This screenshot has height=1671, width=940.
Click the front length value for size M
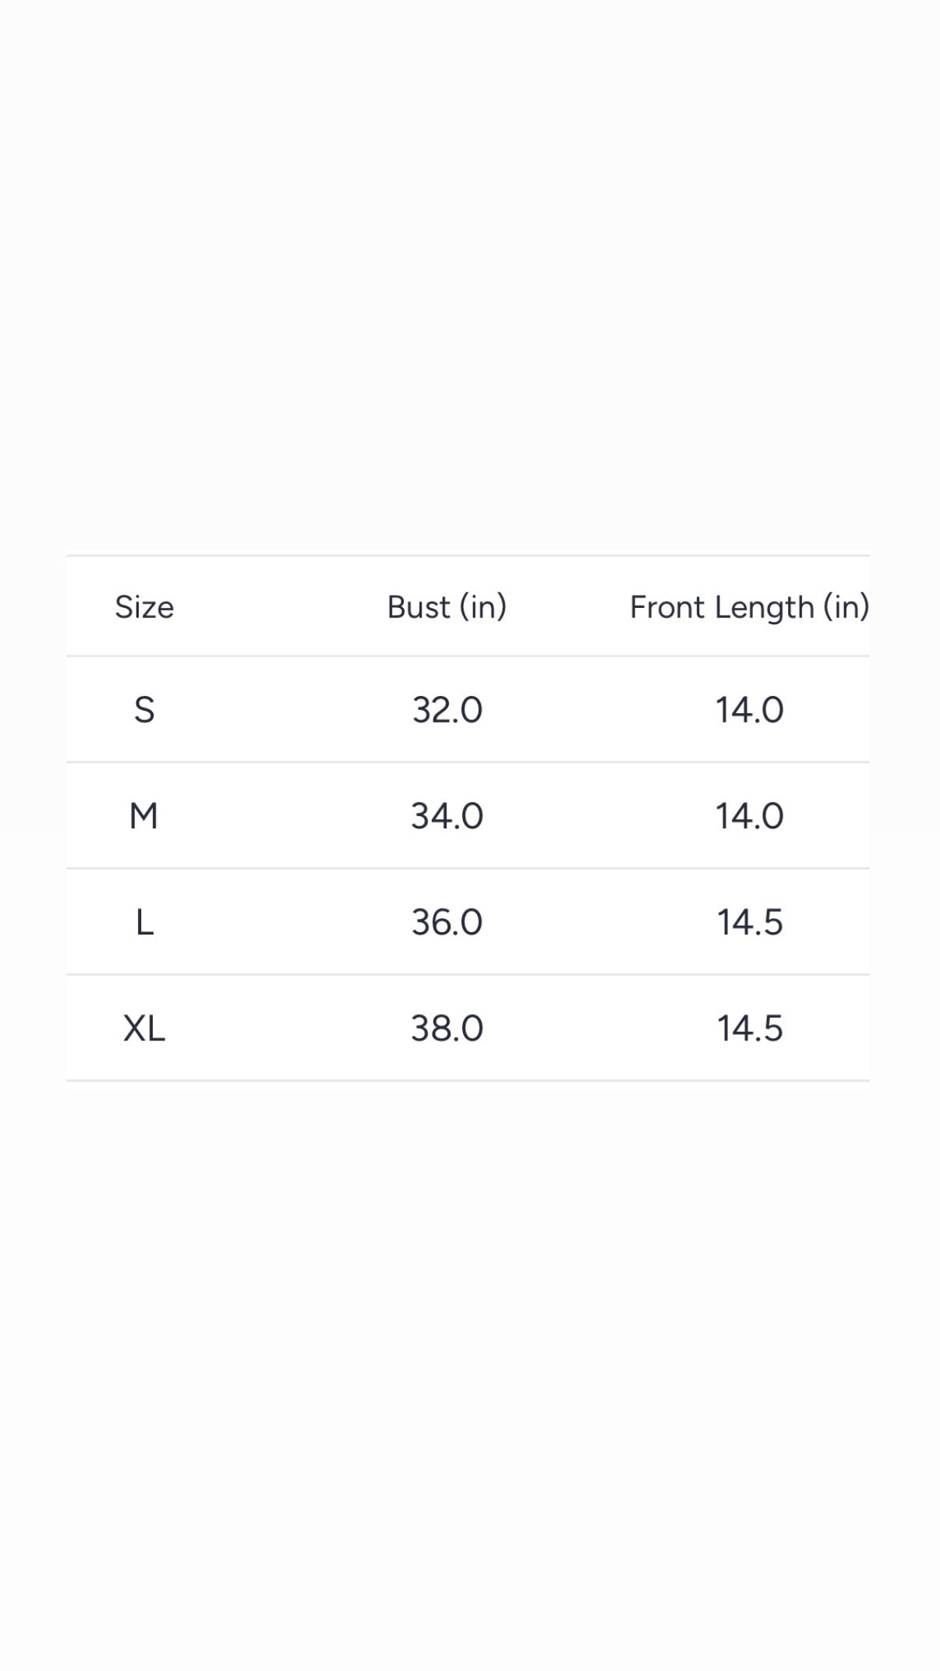(749, 816)
